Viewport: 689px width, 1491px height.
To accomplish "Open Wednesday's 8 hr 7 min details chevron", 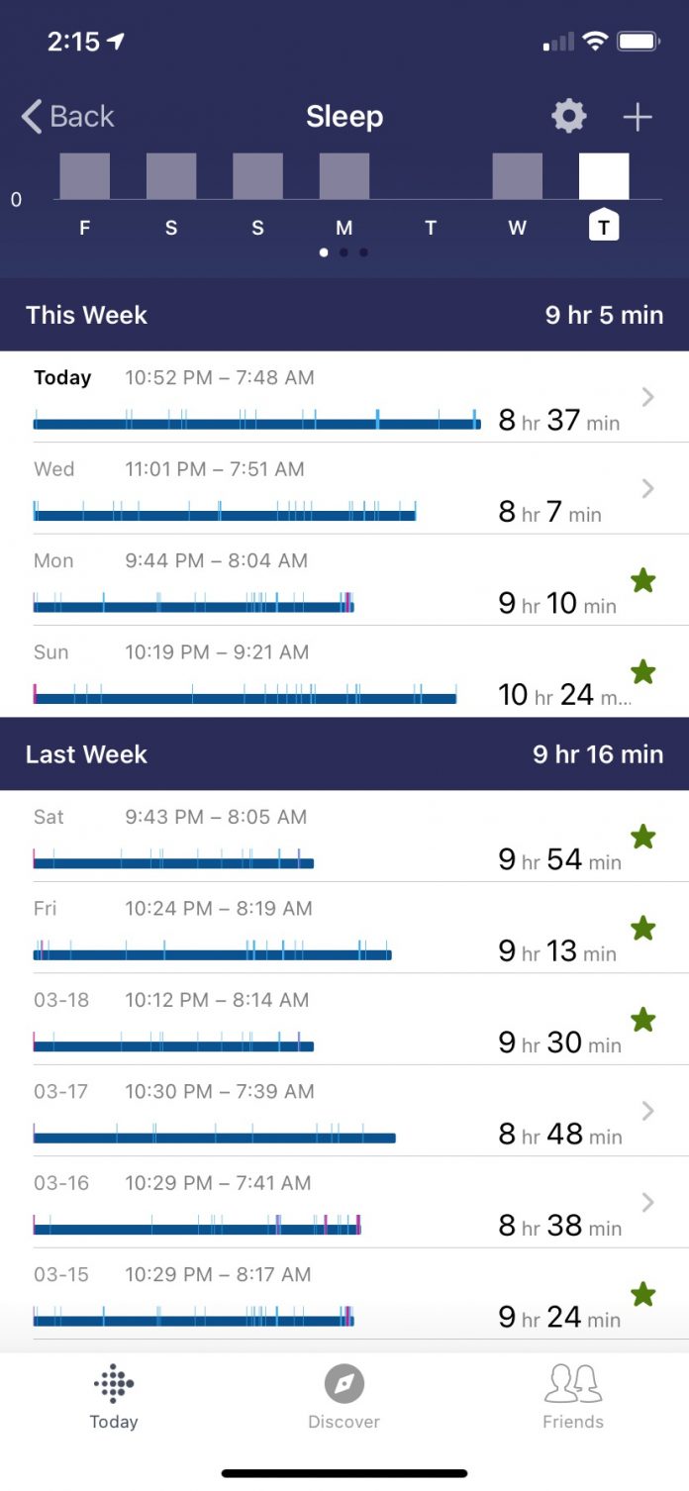I will click(x=648, y=489).
